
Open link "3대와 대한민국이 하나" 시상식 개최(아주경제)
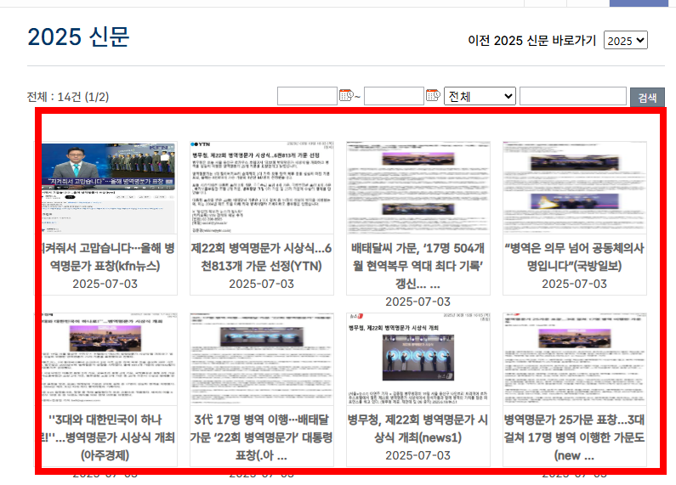pos(108,437)
